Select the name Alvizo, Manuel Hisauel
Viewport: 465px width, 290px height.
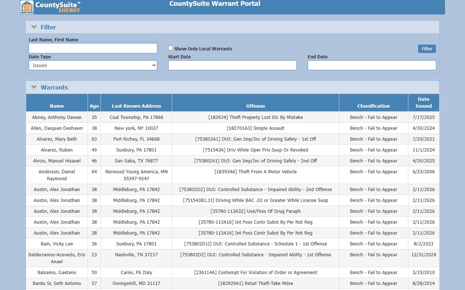(57, 161)
